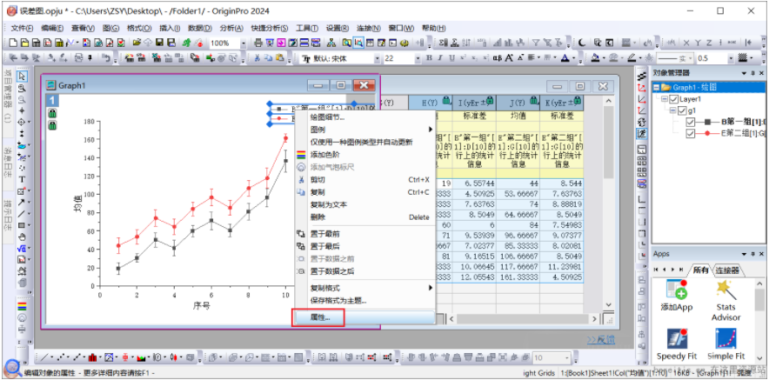Screen dimensions: 769x380
Task: Select the Rectangle drawing tool
Action: coord(22,225)
